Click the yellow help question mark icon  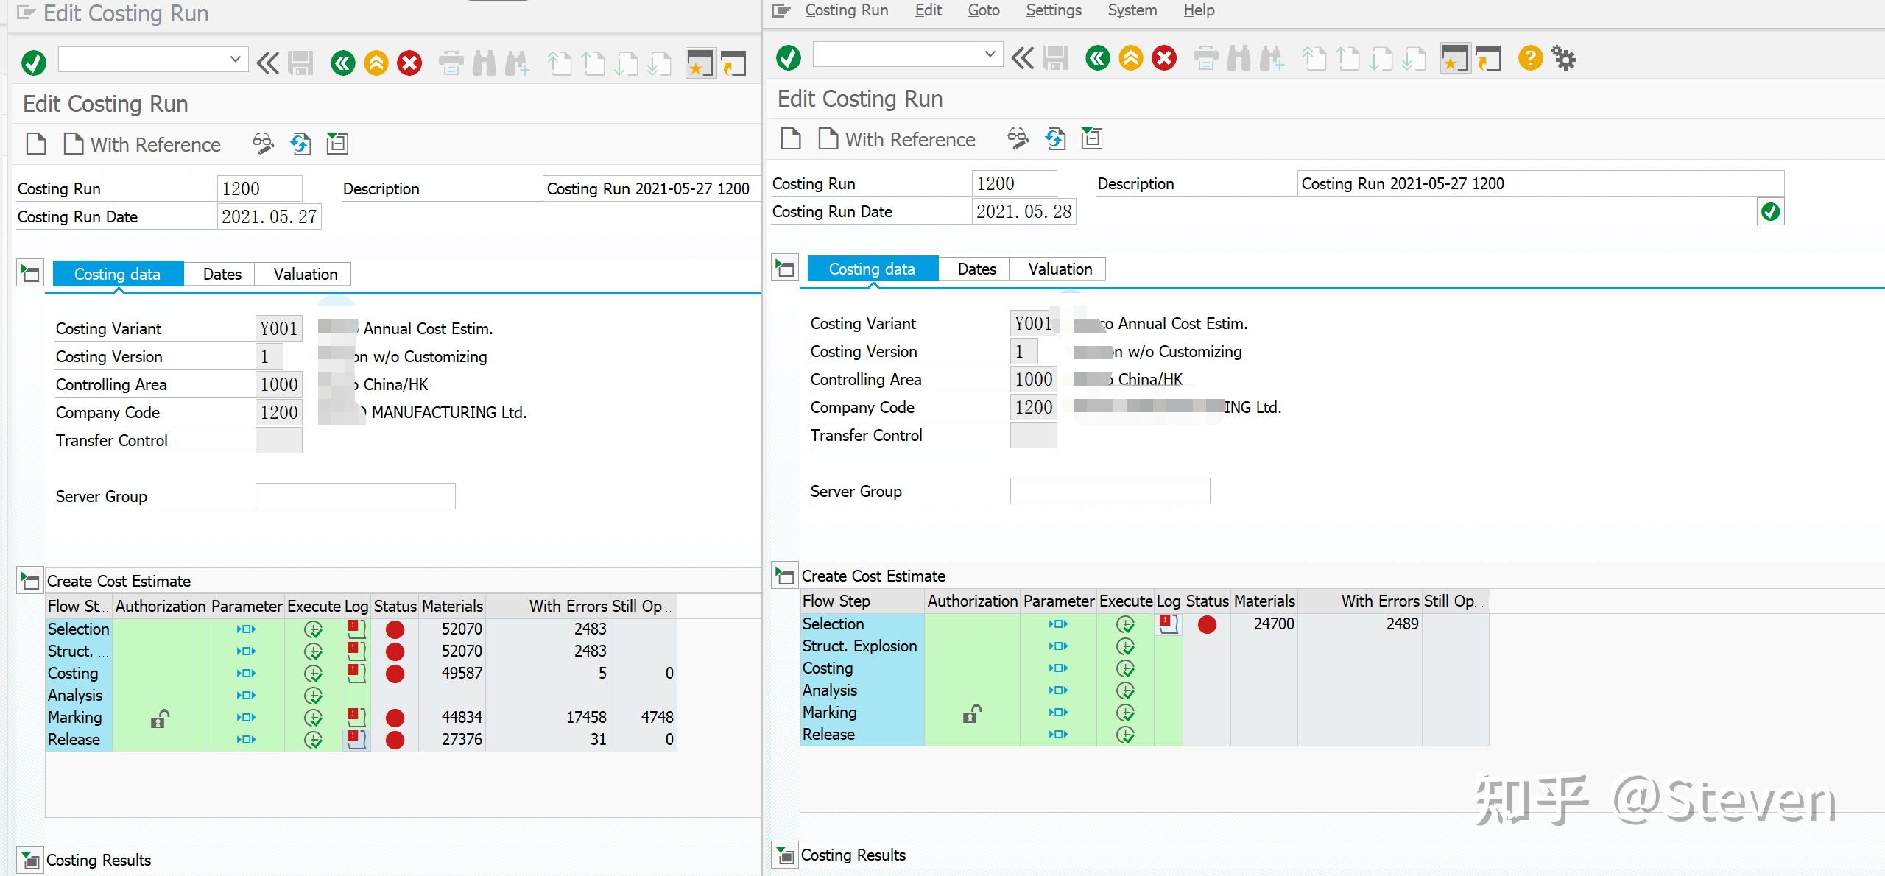click(x=1530, y=58)
